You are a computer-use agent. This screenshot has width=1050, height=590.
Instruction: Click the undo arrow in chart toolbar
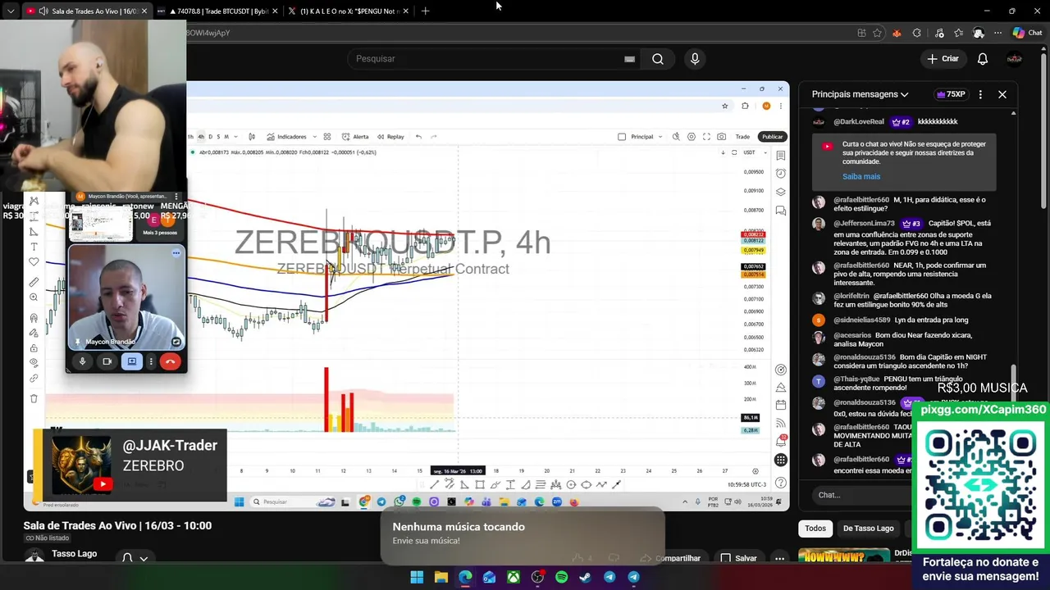[x=418, y=137]
